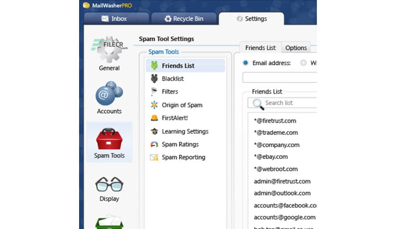The image size is (396, 229).
Task: Click the Filters funnel icon
Action: pyautogui.click(x=154, y=91)
